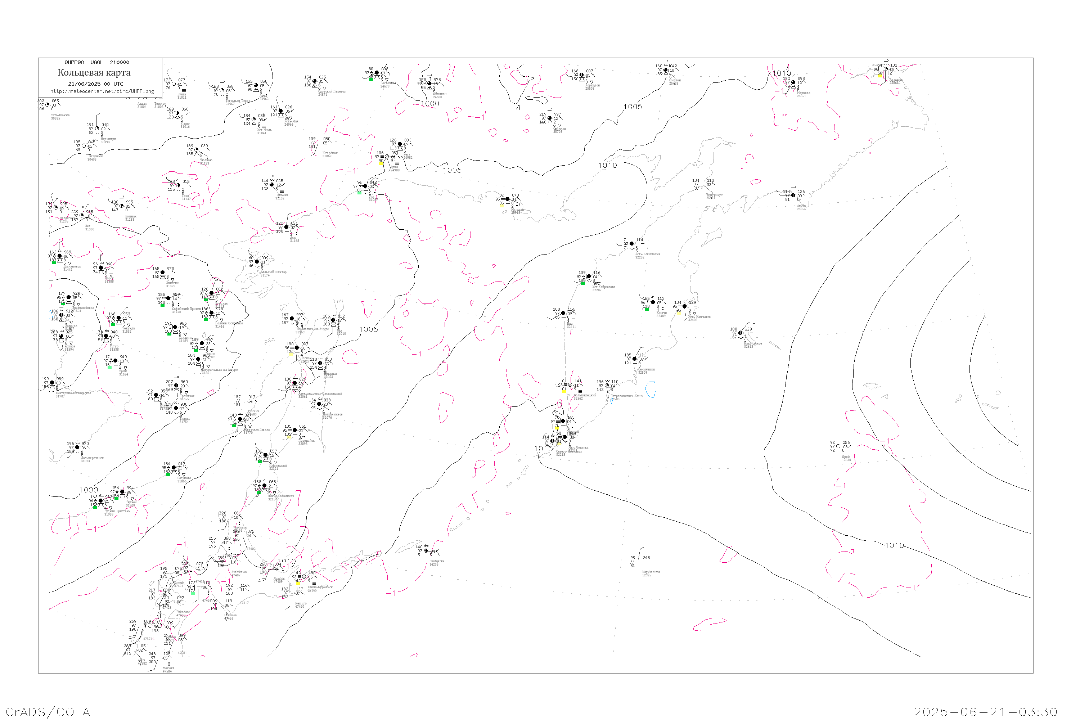Click the yellow square near Арка station
Image resolution: width=1080 pixels, height=720 pixels.
[381, 163]
